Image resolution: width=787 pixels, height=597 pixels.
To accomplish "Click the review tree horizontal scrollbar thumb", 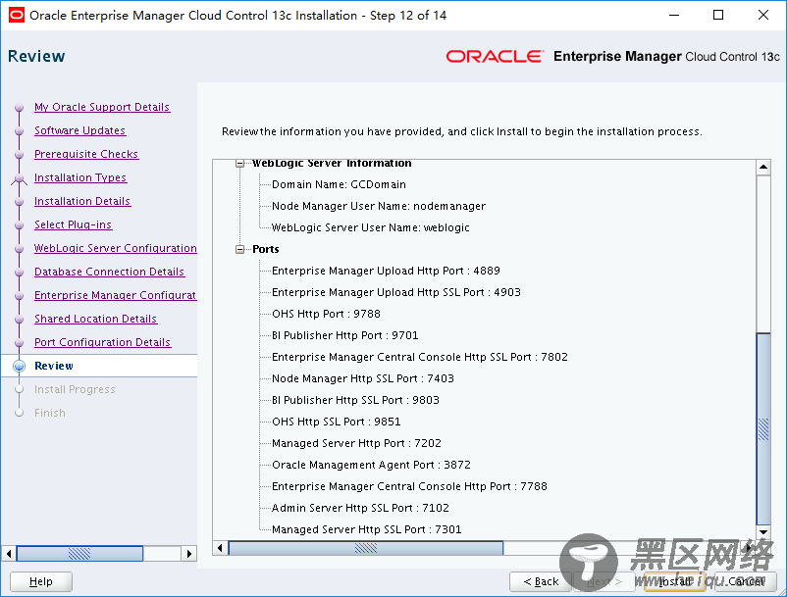I will [366, 548].
